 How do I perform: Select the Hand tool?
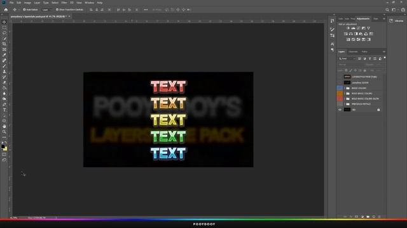tap(4, 126)
